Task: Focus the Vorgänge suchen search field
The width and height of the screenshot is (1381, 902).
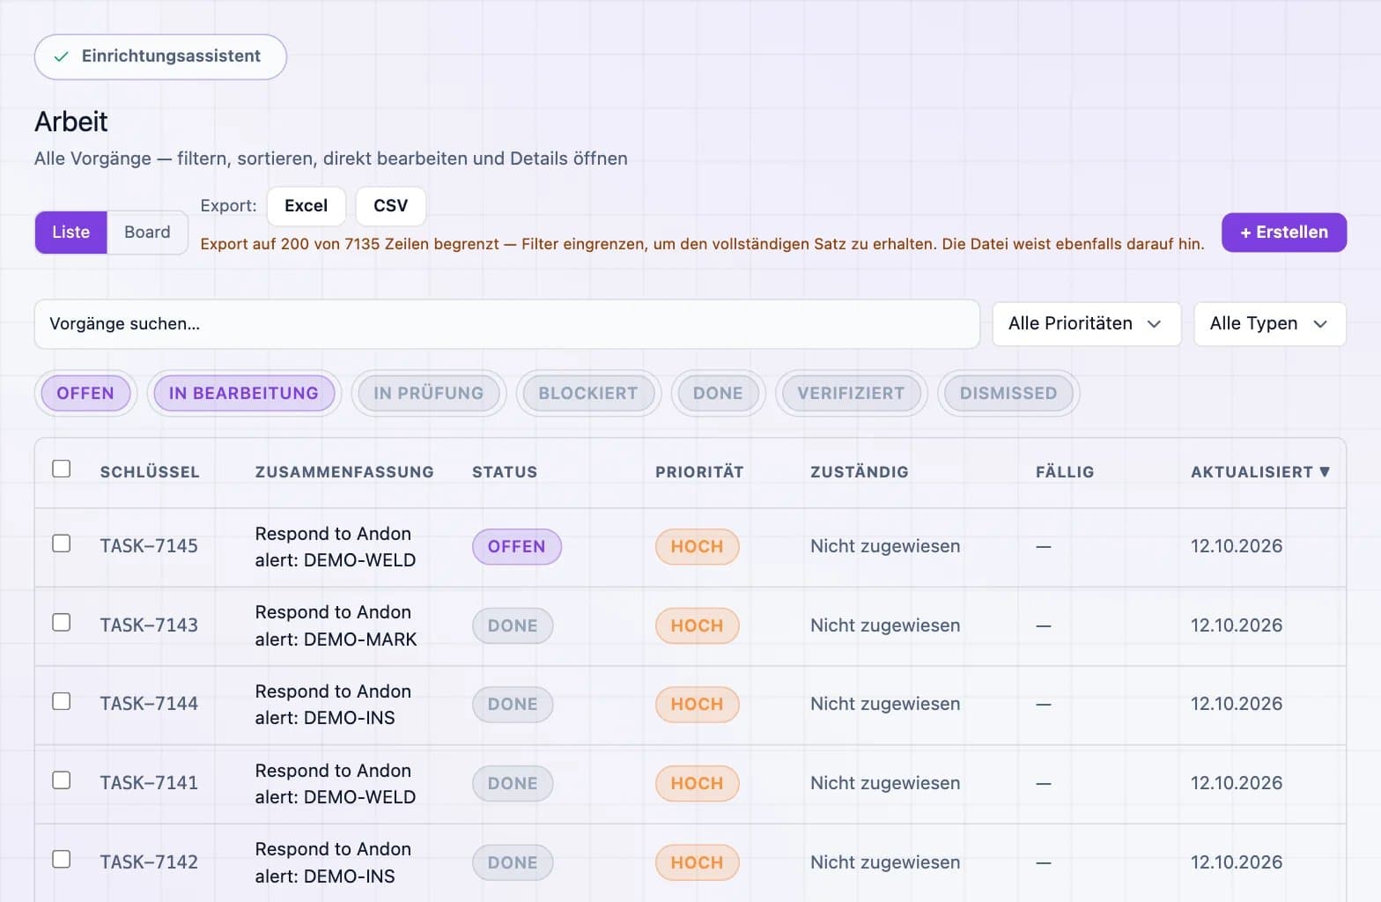Action: (506, 323)
